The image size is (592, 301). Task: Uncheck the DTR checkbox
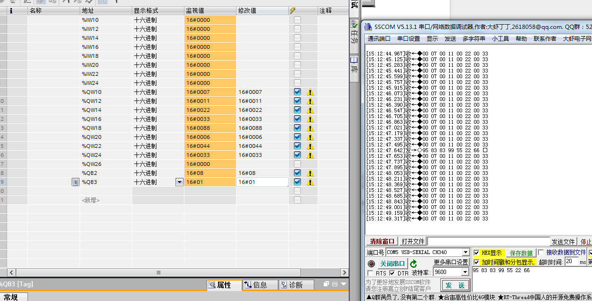(x=392, y=273)
